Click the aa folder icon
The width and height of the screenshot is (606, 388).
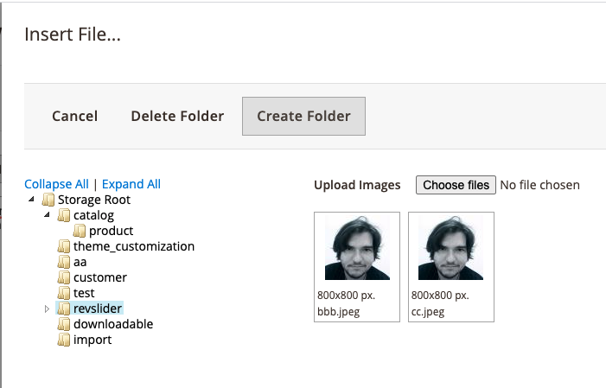click(64, 262)
